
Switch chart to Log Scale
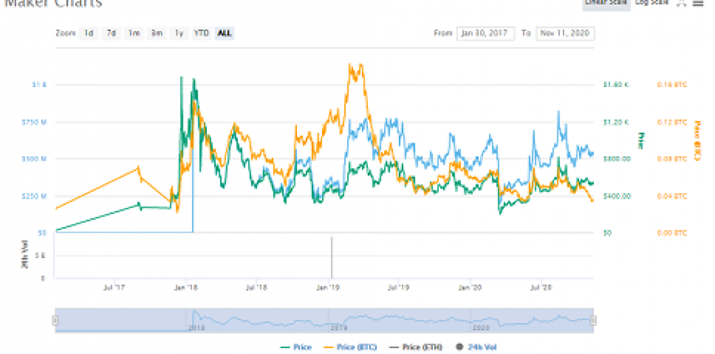[652, 3]
